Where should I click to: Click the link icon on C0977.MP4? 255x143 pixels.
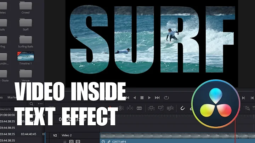(x=109, y=142)
